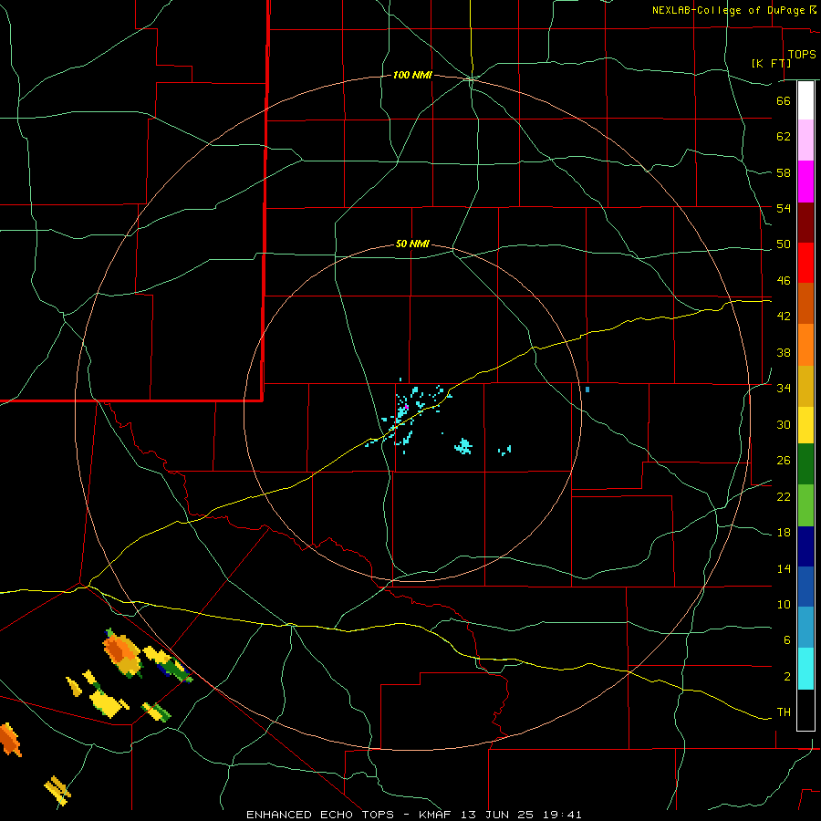The image size is (821, 821).
Task: Click the "42" legend value
Action: tap(784, 317)
